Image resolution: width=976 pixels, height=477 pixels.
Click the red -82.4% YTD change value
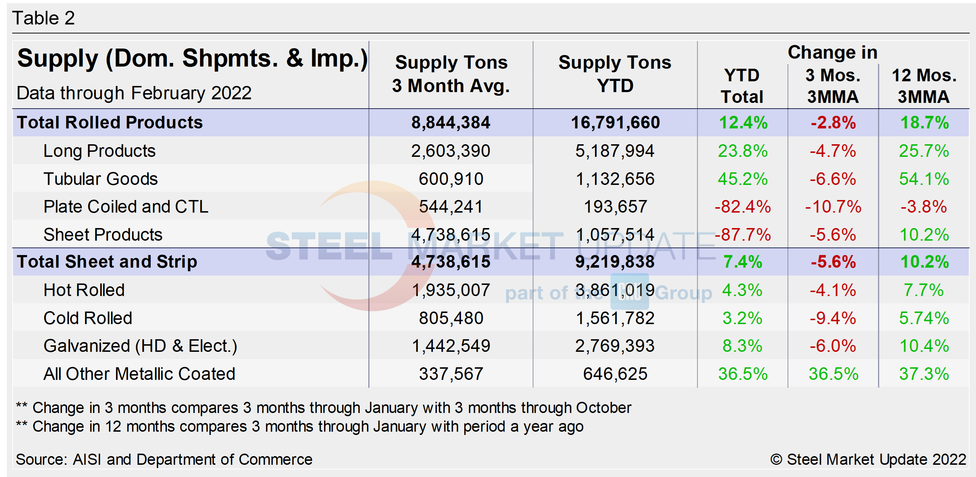click(742, 206)
